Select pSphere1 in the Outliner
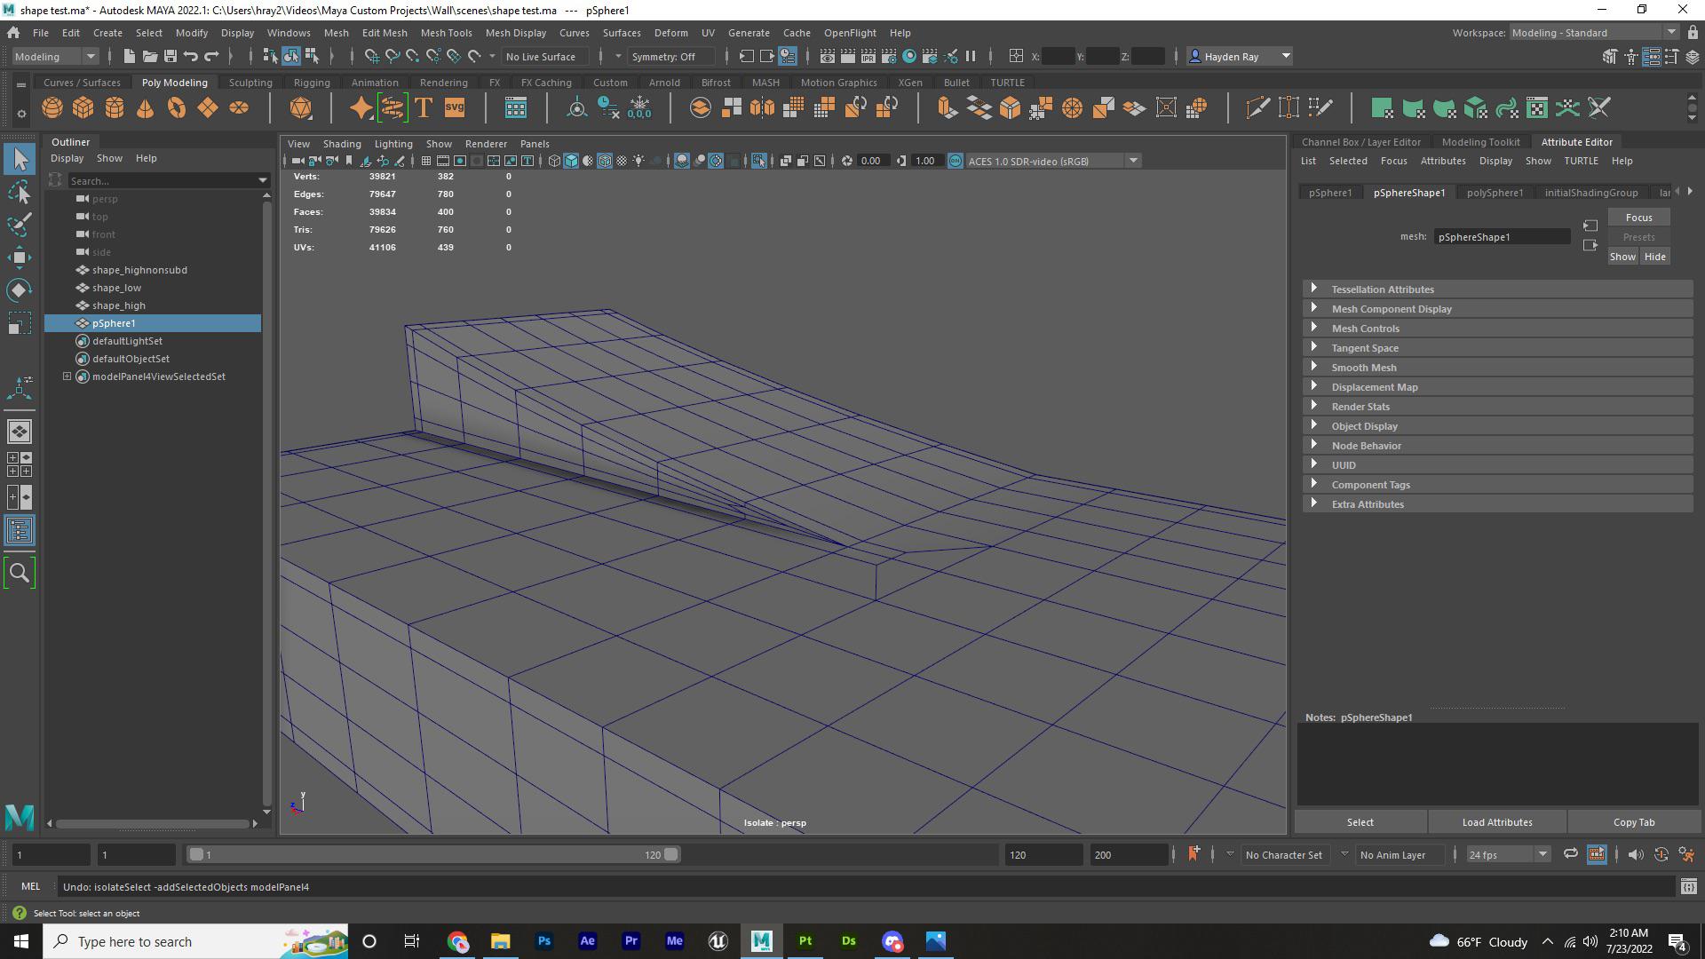1705x959 pixels. click(114, 322)
